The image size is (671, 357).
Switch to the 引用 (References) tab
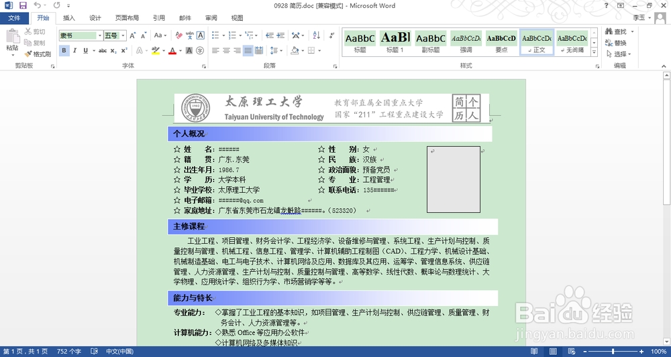(159, 18)
